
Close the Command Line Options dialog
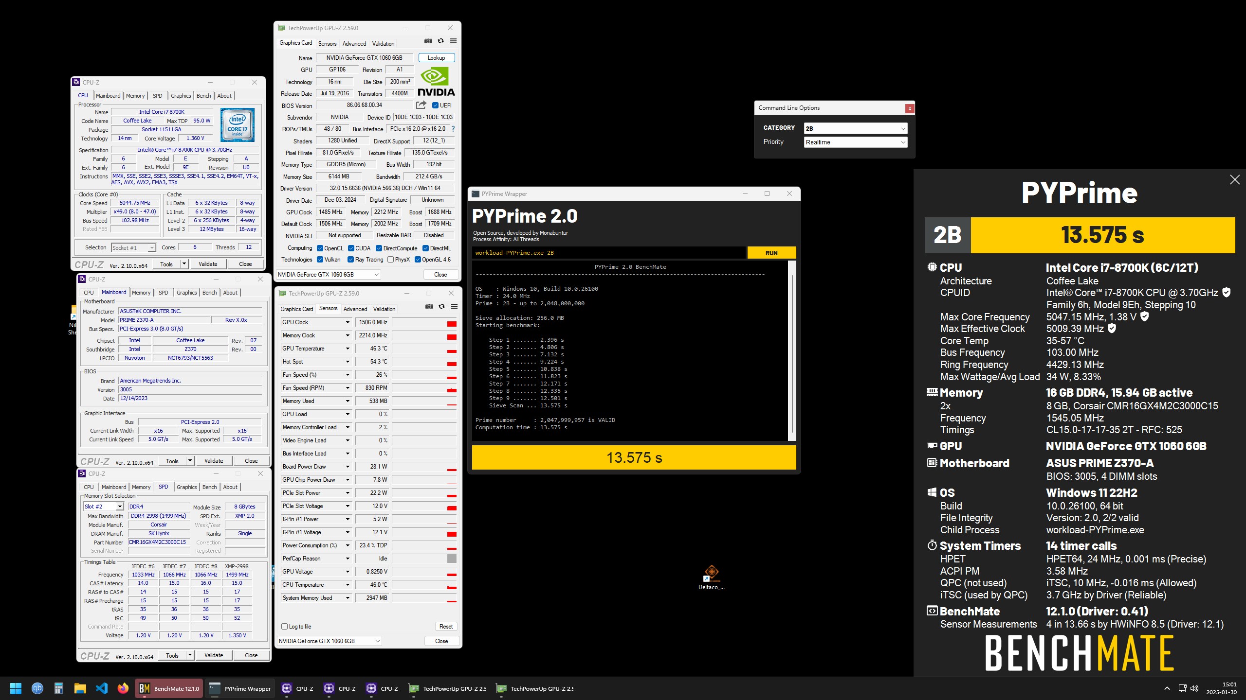point(909,108)
